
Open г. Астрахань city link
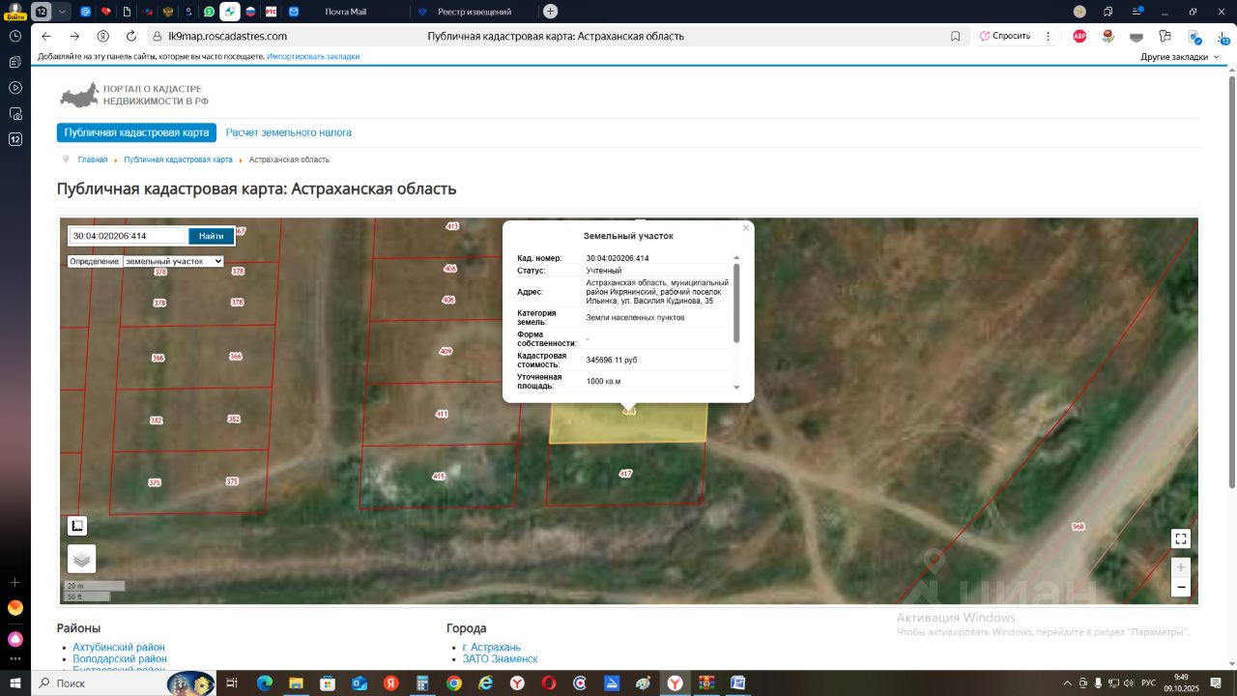coord(492,648)
